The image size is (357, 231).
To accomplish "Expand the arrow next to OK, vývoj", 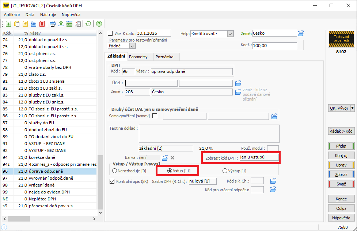I will 353,108.
